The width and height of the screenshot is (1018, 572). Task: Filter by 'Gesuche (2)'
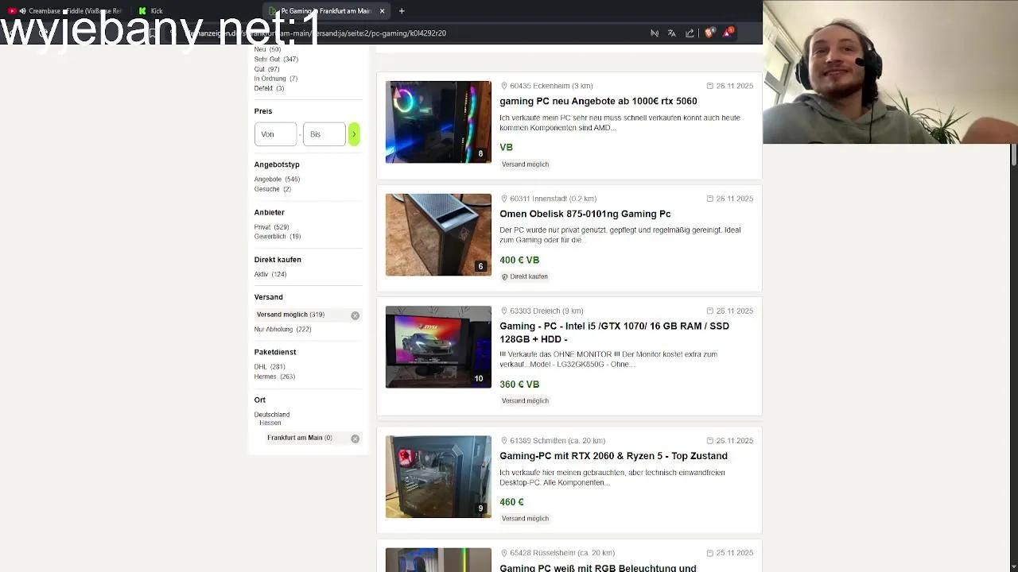coord(272,189)
